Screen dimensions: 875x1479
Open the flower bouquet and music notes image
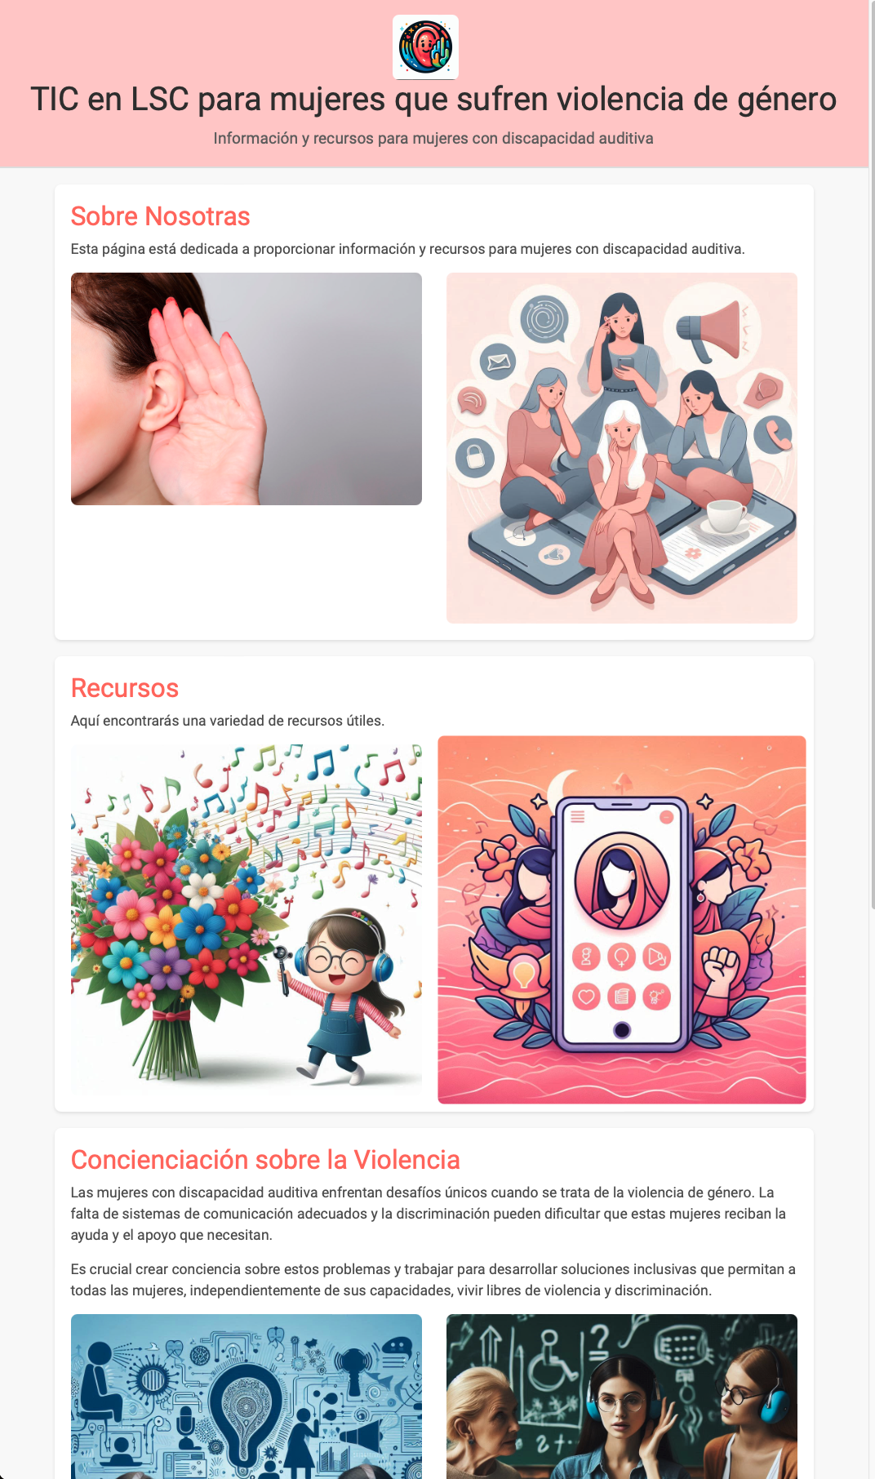coord(247,920)
